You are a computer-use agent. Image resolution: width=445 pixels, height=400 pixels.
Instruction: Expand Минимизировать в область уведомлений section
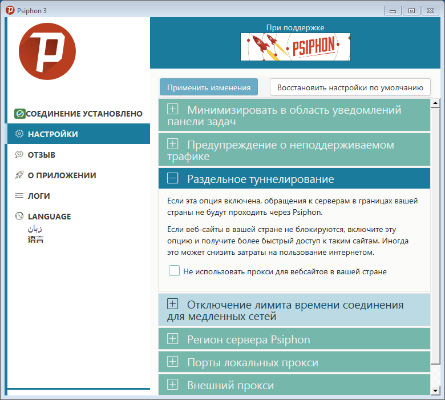[173, 110]
